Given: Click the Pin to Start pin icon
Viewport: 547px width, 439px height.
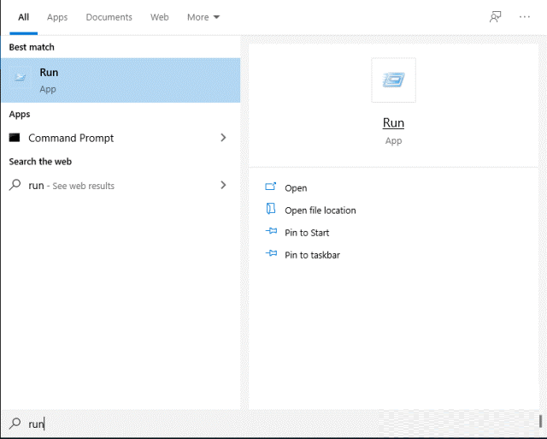Looking at the screenshot, I should pos(271,231).
